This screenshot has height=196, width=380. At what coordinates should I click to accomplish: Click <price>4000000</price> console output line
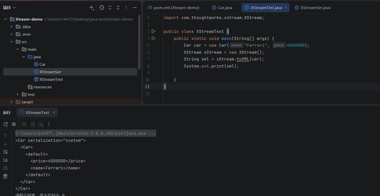(58, 161)
